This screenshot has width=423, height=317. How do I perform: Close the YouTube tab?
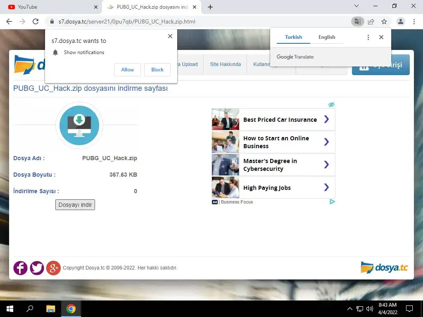pyautogui.click(x=96, y=7)
